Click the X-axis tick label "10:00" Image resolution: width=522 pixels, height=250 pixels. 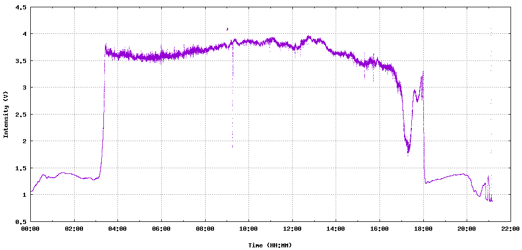248,229
